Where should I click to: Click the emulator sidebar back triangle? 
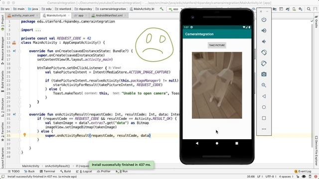[x=264, y=96]
